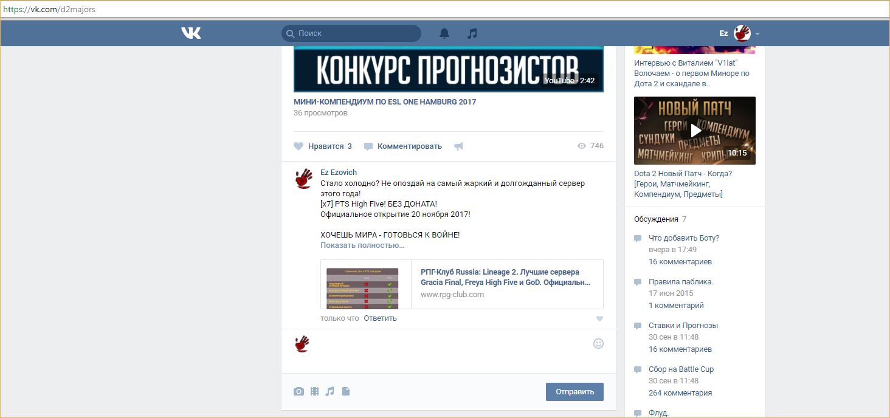Open discussion Правила паблика.

pyautogui.click(x=681, y=282)
